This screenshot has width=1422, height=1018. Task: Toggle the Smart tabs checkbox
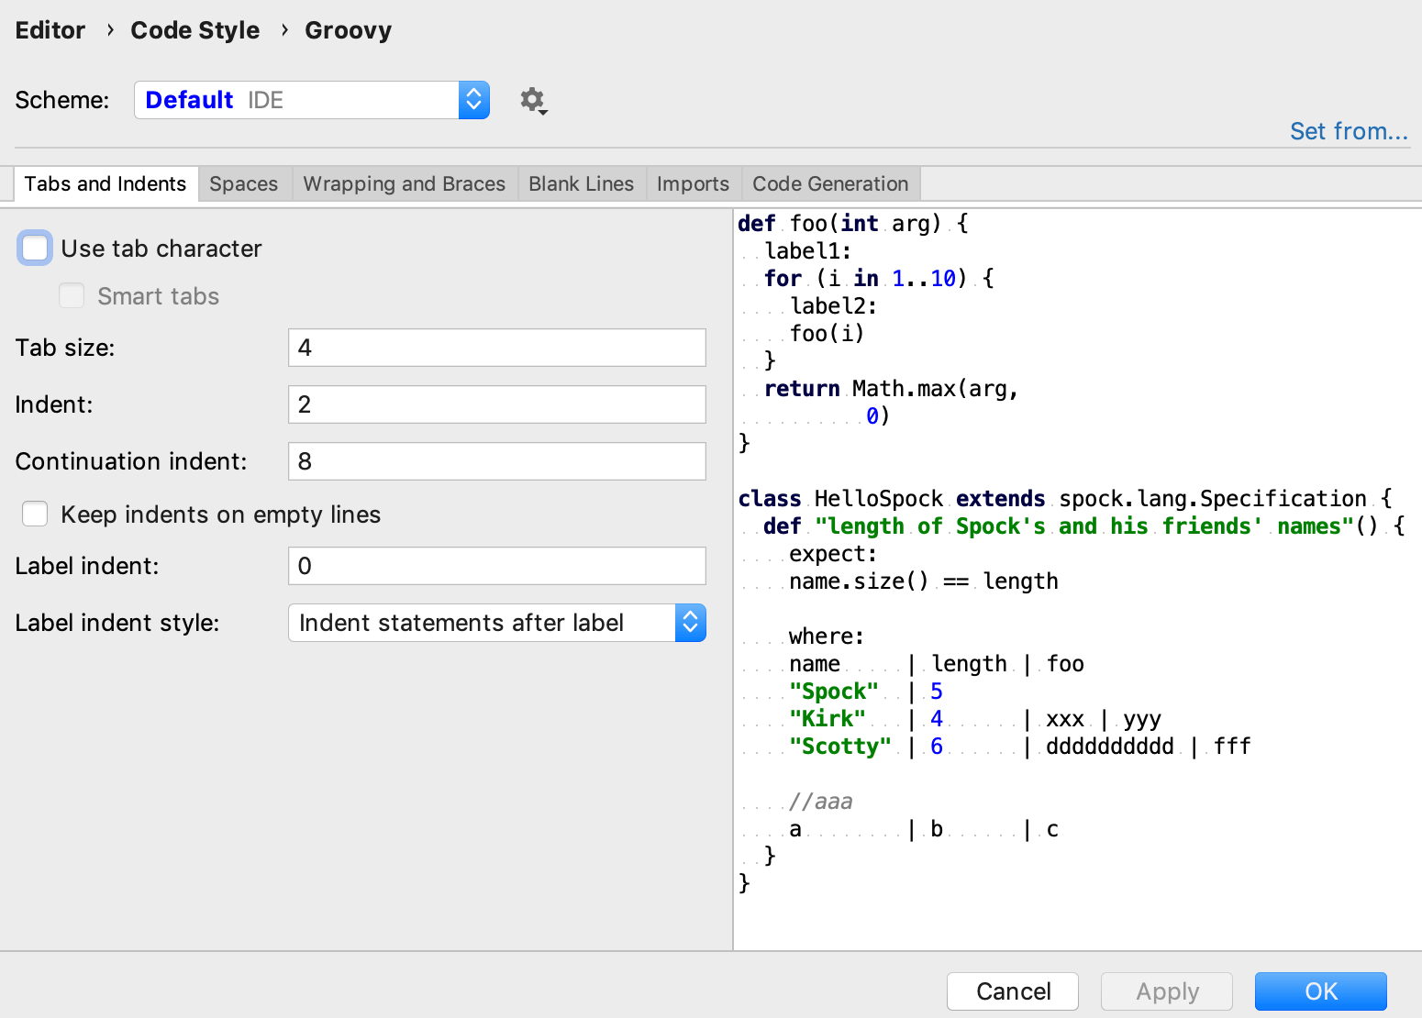[72, 295]
